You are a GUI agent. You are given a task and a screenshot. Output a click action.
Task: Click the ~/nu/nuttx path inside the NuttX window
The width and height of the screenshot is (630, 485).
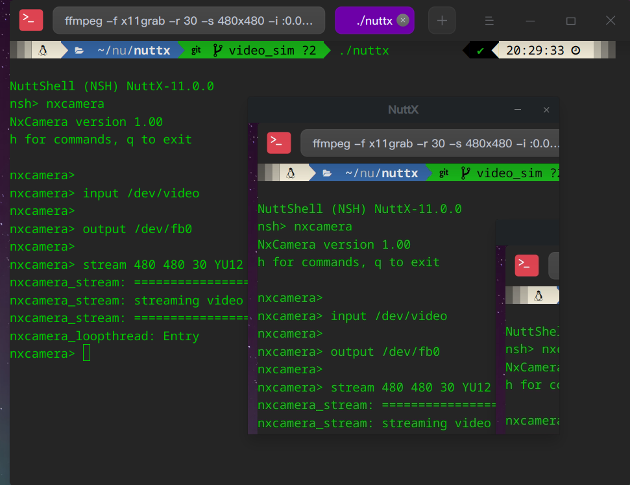click(x=382, y=173)
